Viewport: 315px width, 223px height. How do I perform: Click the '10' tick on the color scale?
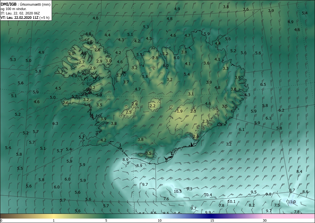[x=159, y=220]
